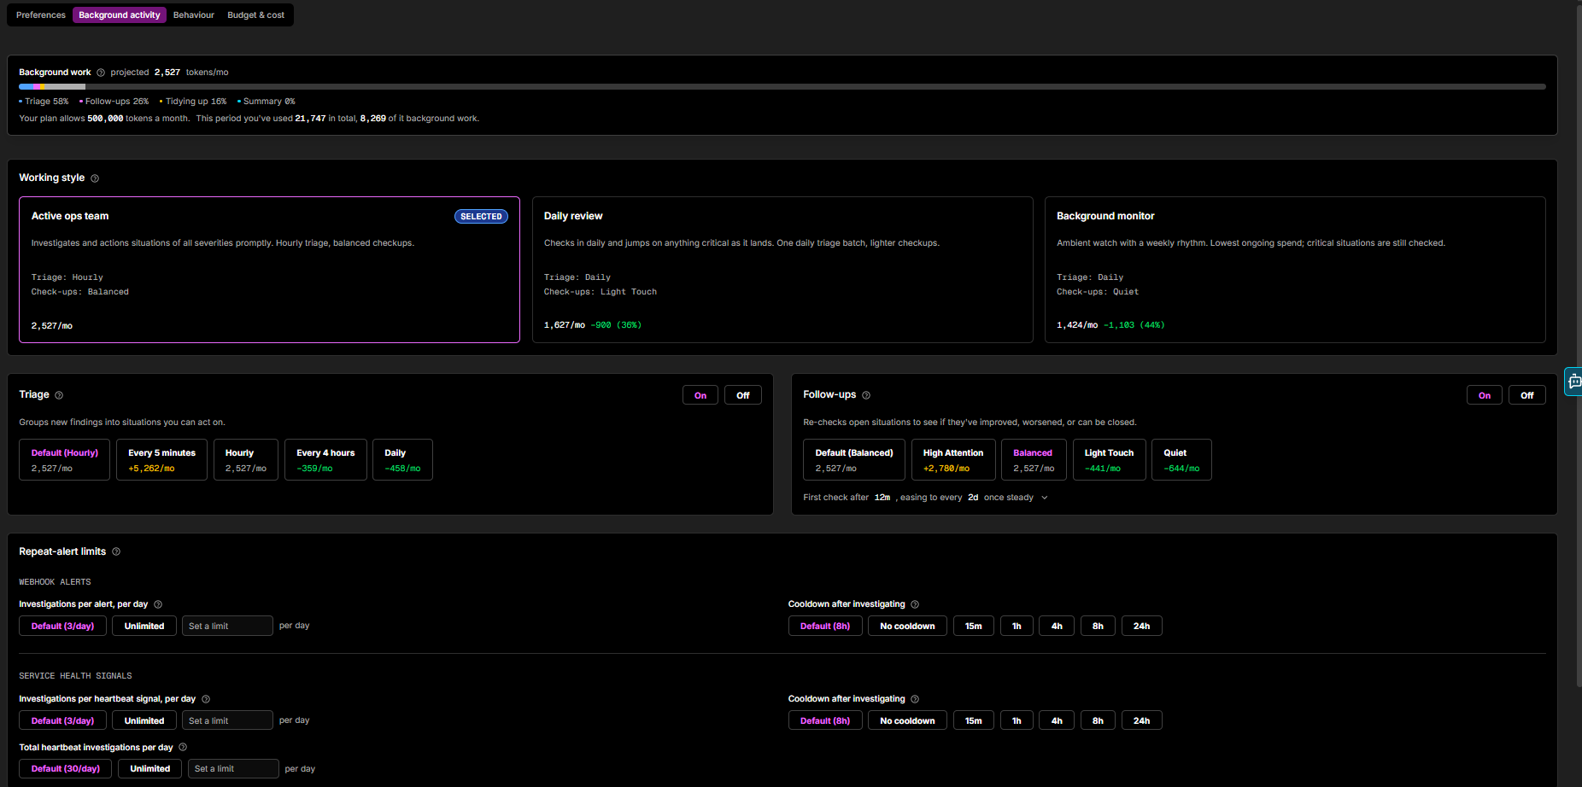Image resolution: width=1582 pixels, height=787 pixels.
Task: Choose No cooldown for service health signals
Action: [x=907, y=721]
